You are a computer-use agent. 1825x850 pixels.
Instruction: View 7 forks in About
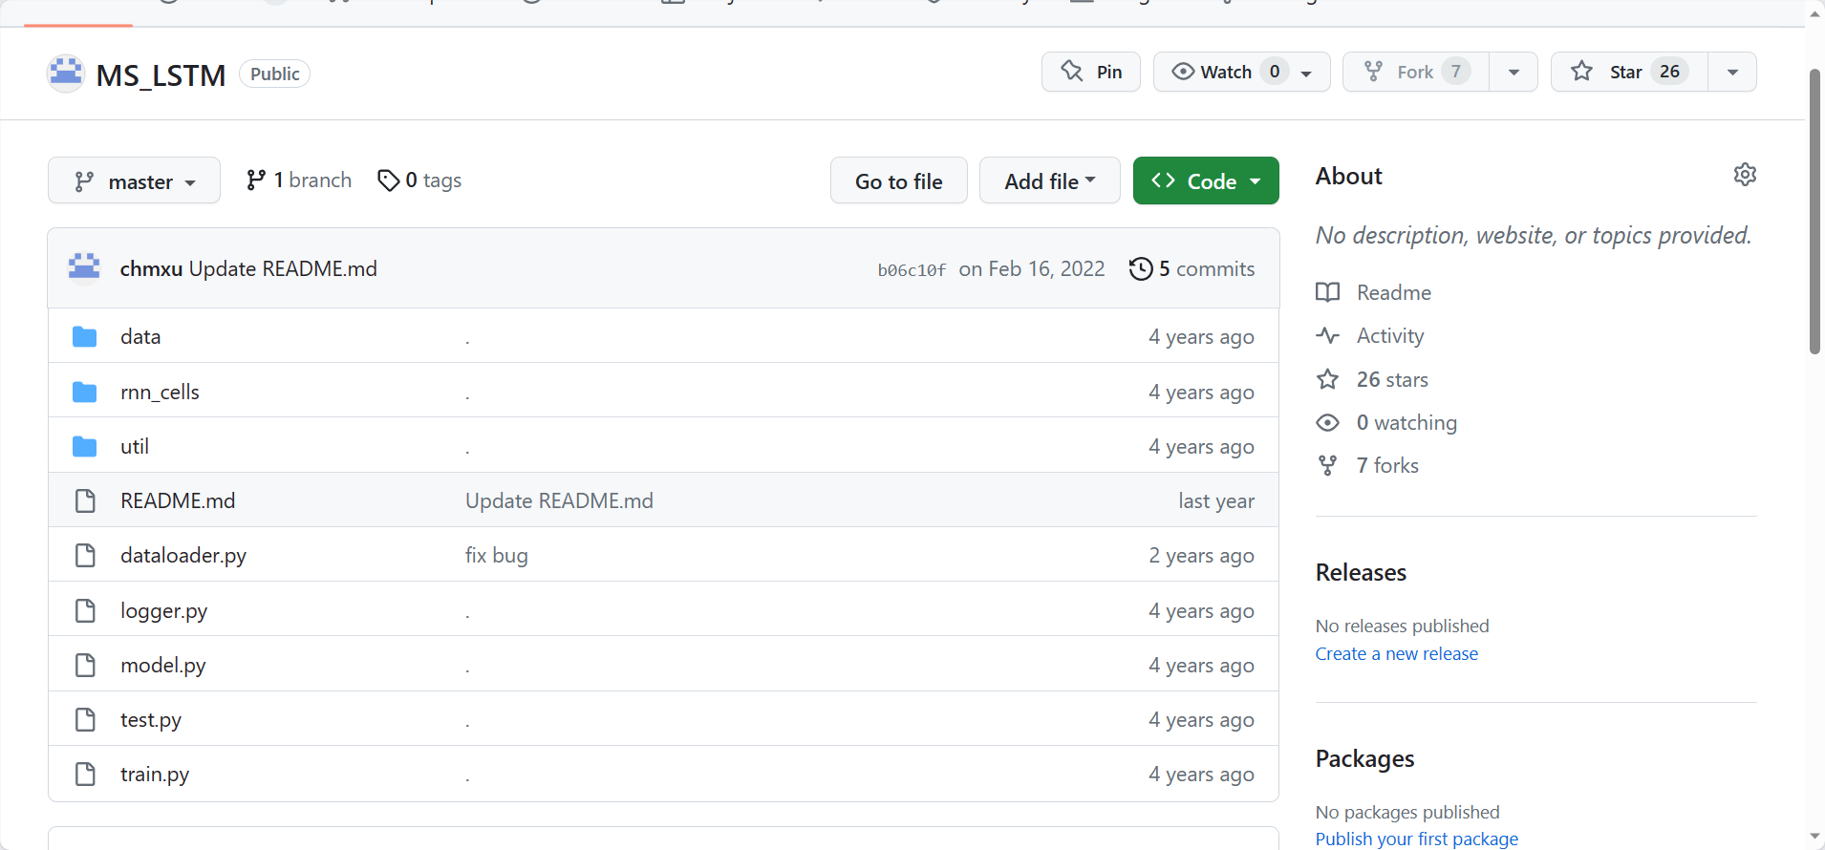point(1386,466)
